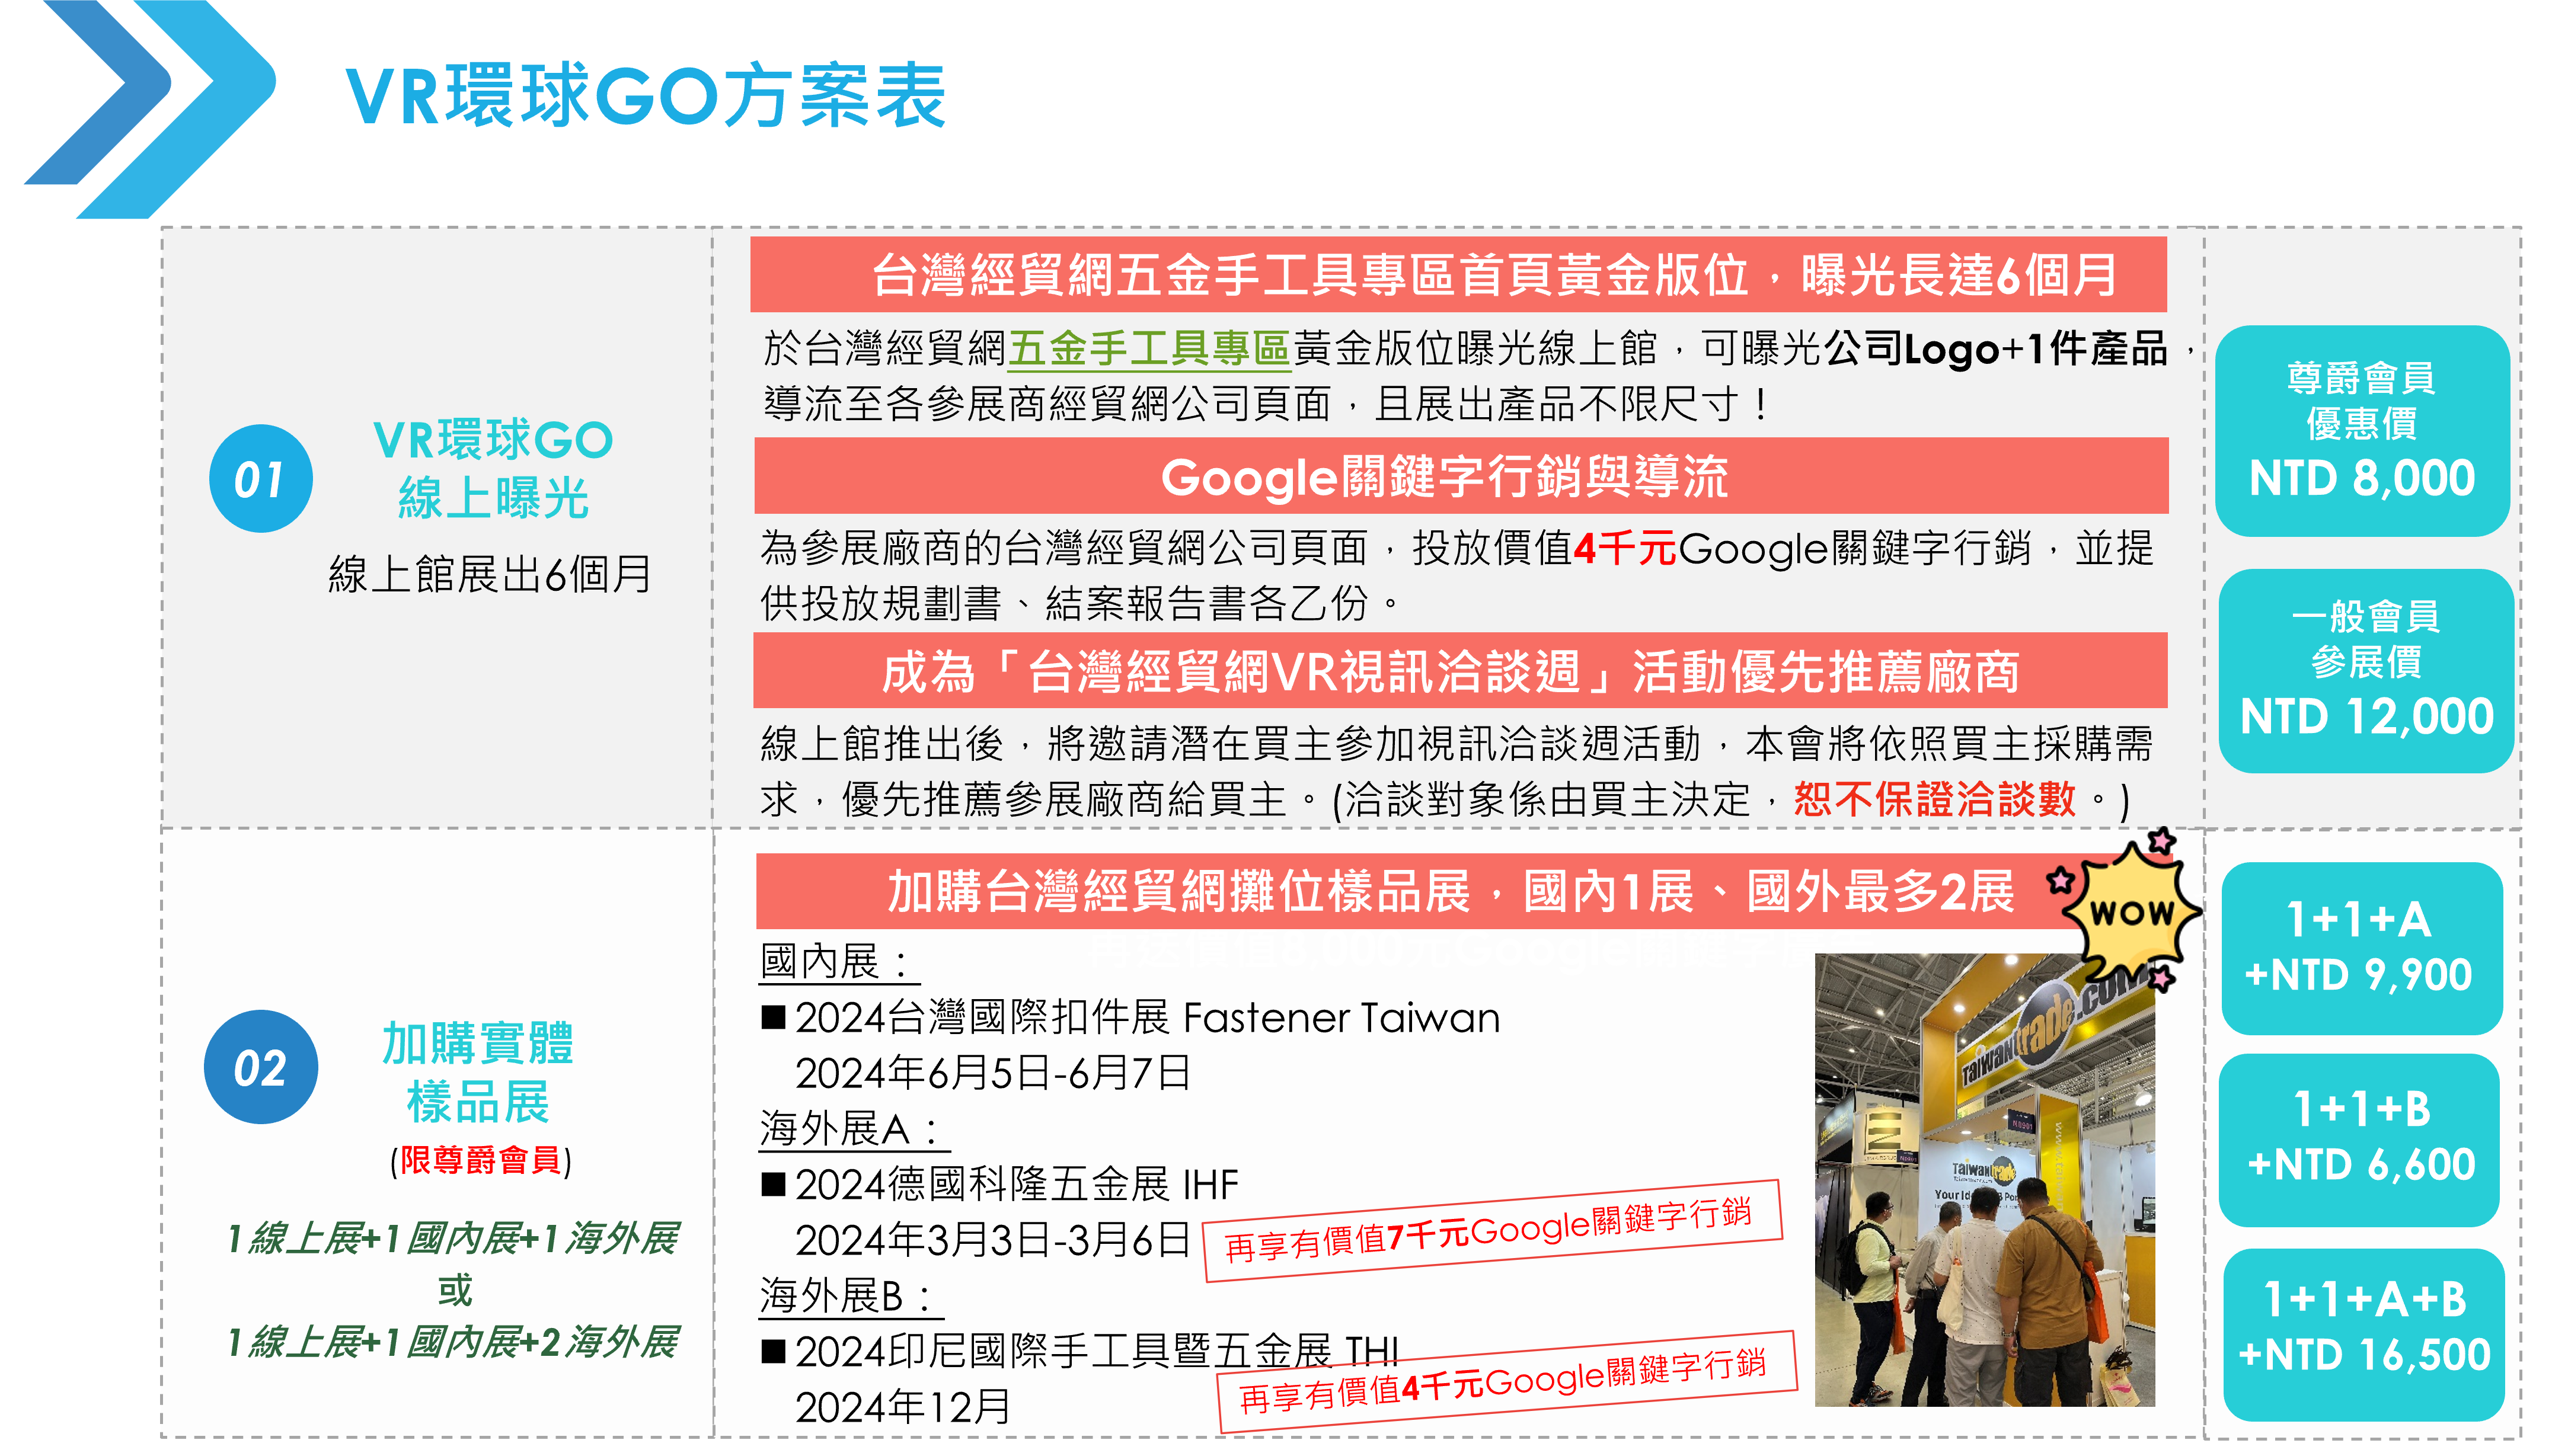Click the 加購實體樣品展 heading
Viewport: 2552px width, 1456px height.
point(479,1072)
